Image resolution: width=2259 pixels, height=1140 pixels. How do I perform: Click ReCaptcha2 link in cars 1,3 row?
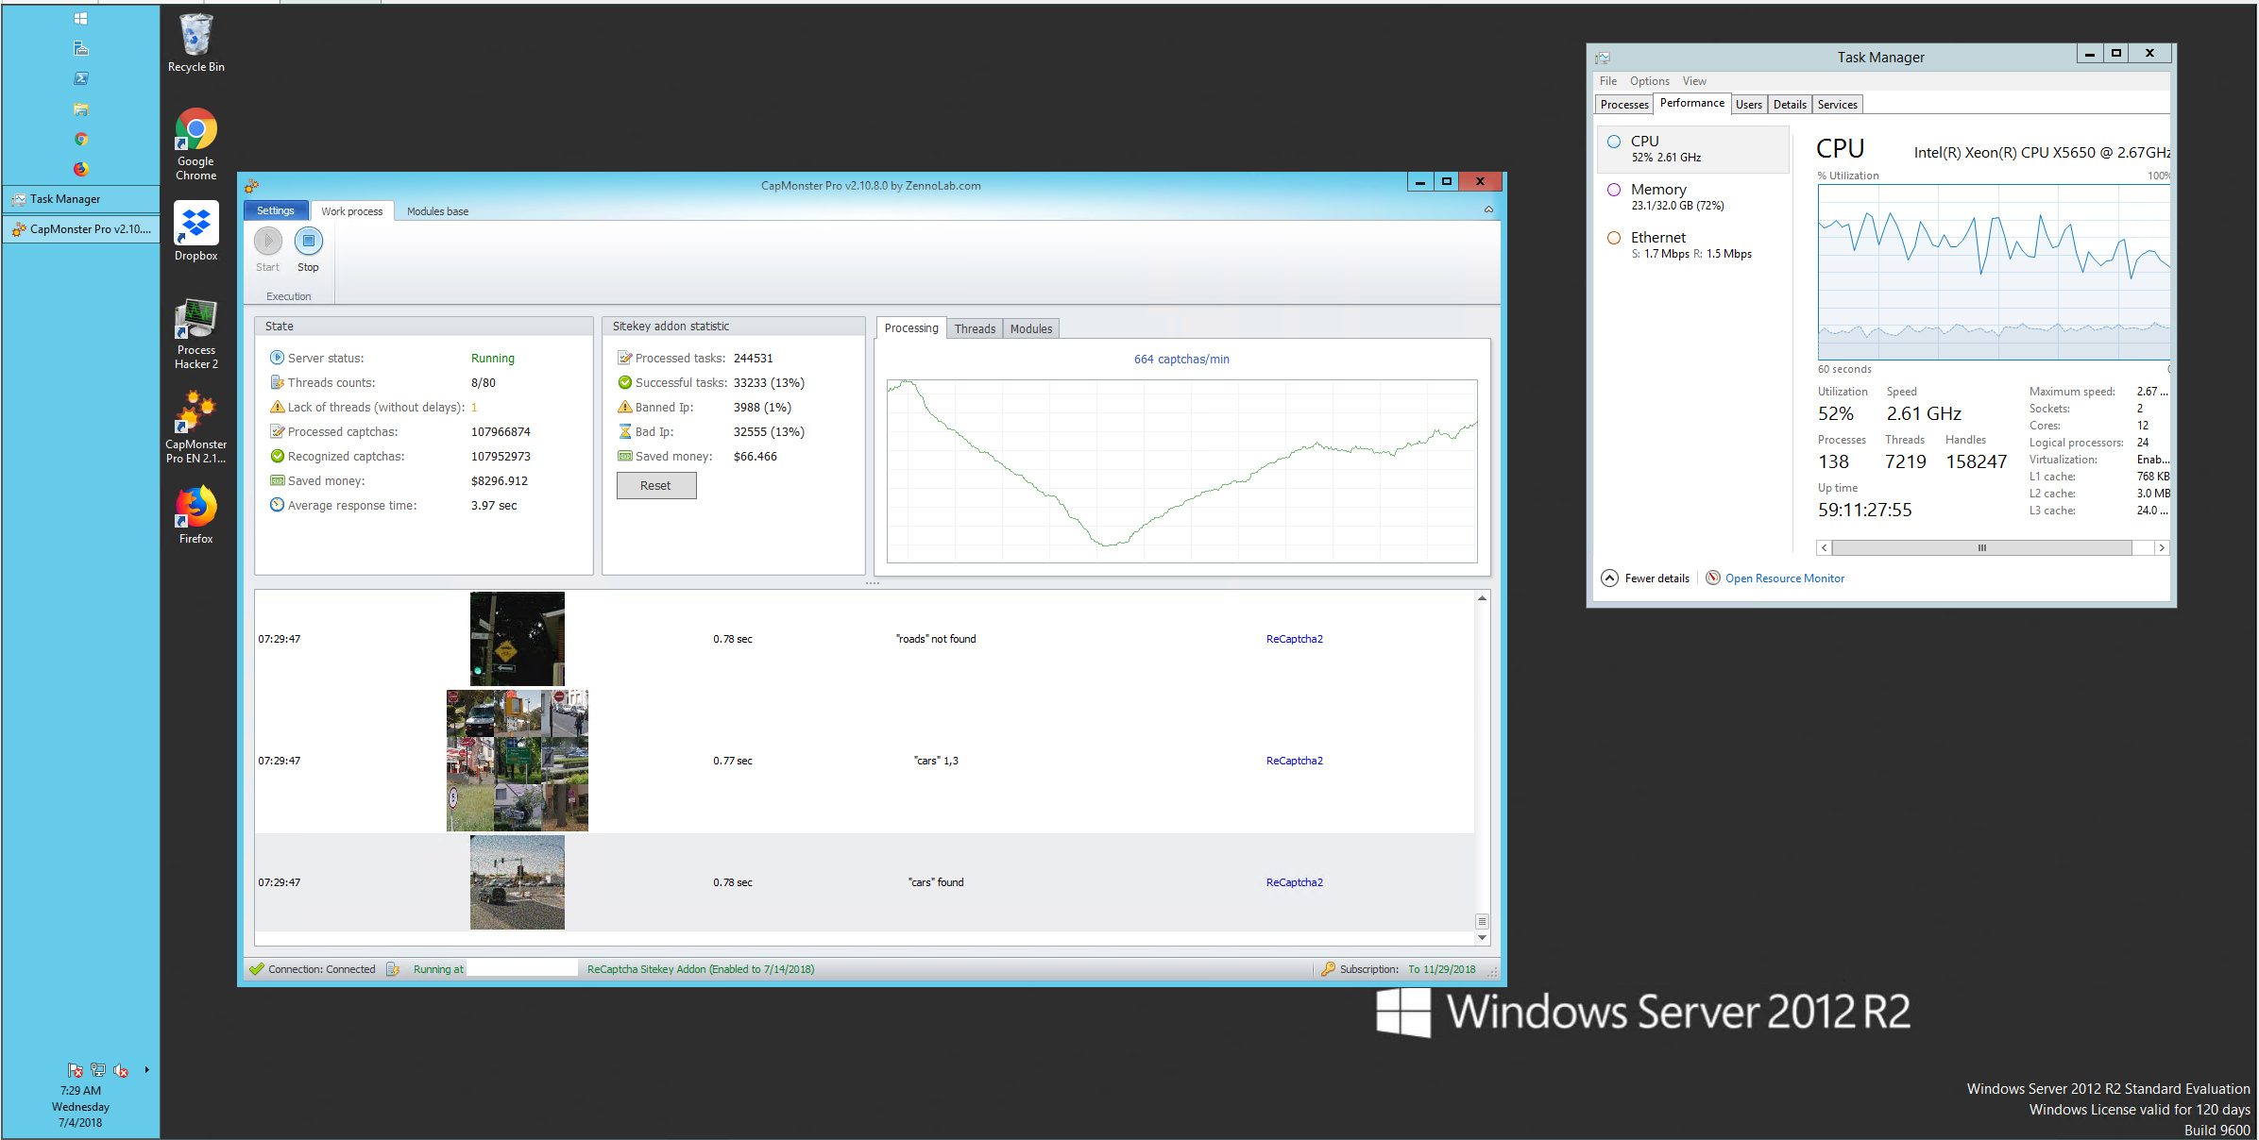(x=1294, y=761)
